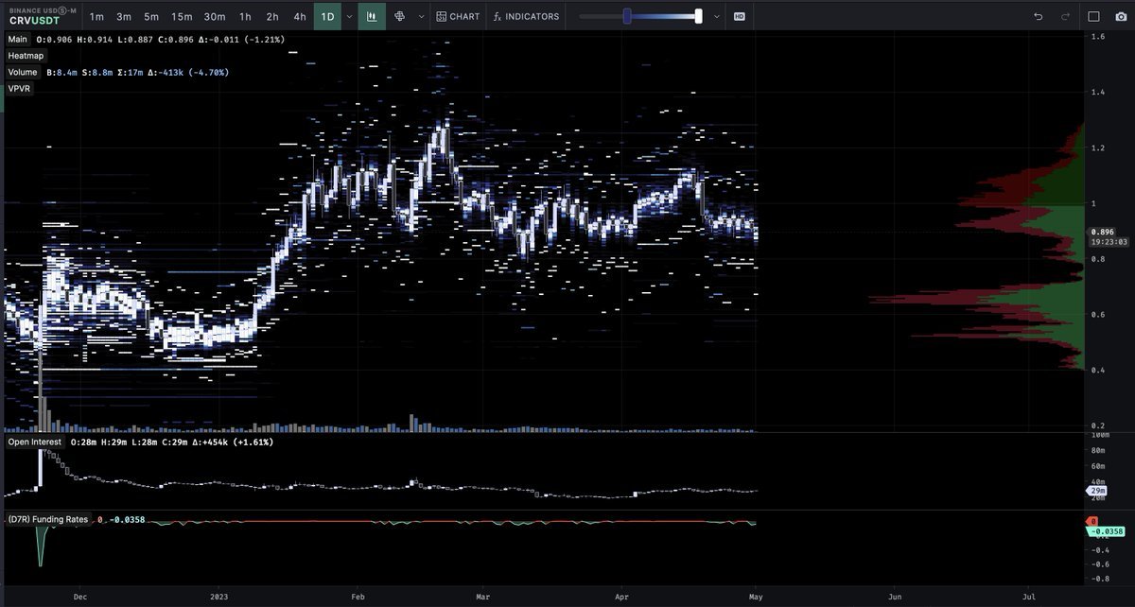Toggle the Heatmap layer label

[26, 56]
